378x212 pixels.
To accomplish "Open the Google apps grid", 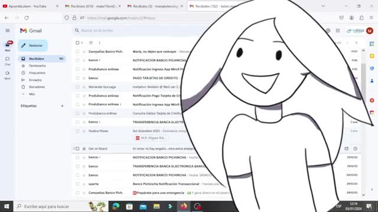I will pos(338,31).
